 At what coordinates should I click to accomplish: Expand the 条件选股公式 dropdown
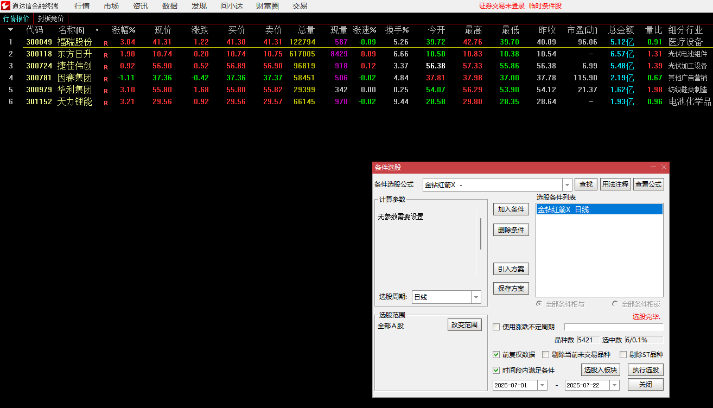pos(567,184)
